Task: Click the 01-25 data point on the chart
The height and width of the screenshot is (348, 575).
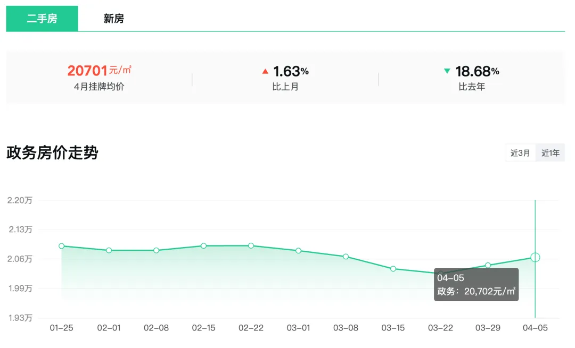Action: pos(62,246)
